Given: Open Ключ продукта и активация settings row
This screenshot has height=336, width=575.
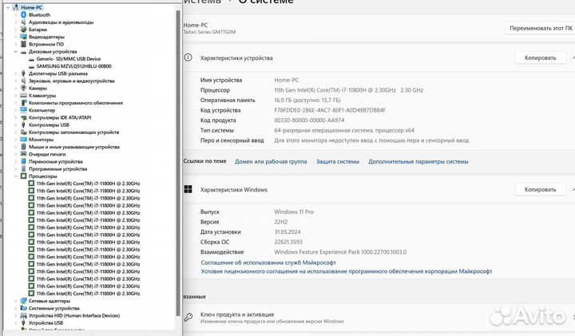Looking at the screenshot, I should coord(379,318).
